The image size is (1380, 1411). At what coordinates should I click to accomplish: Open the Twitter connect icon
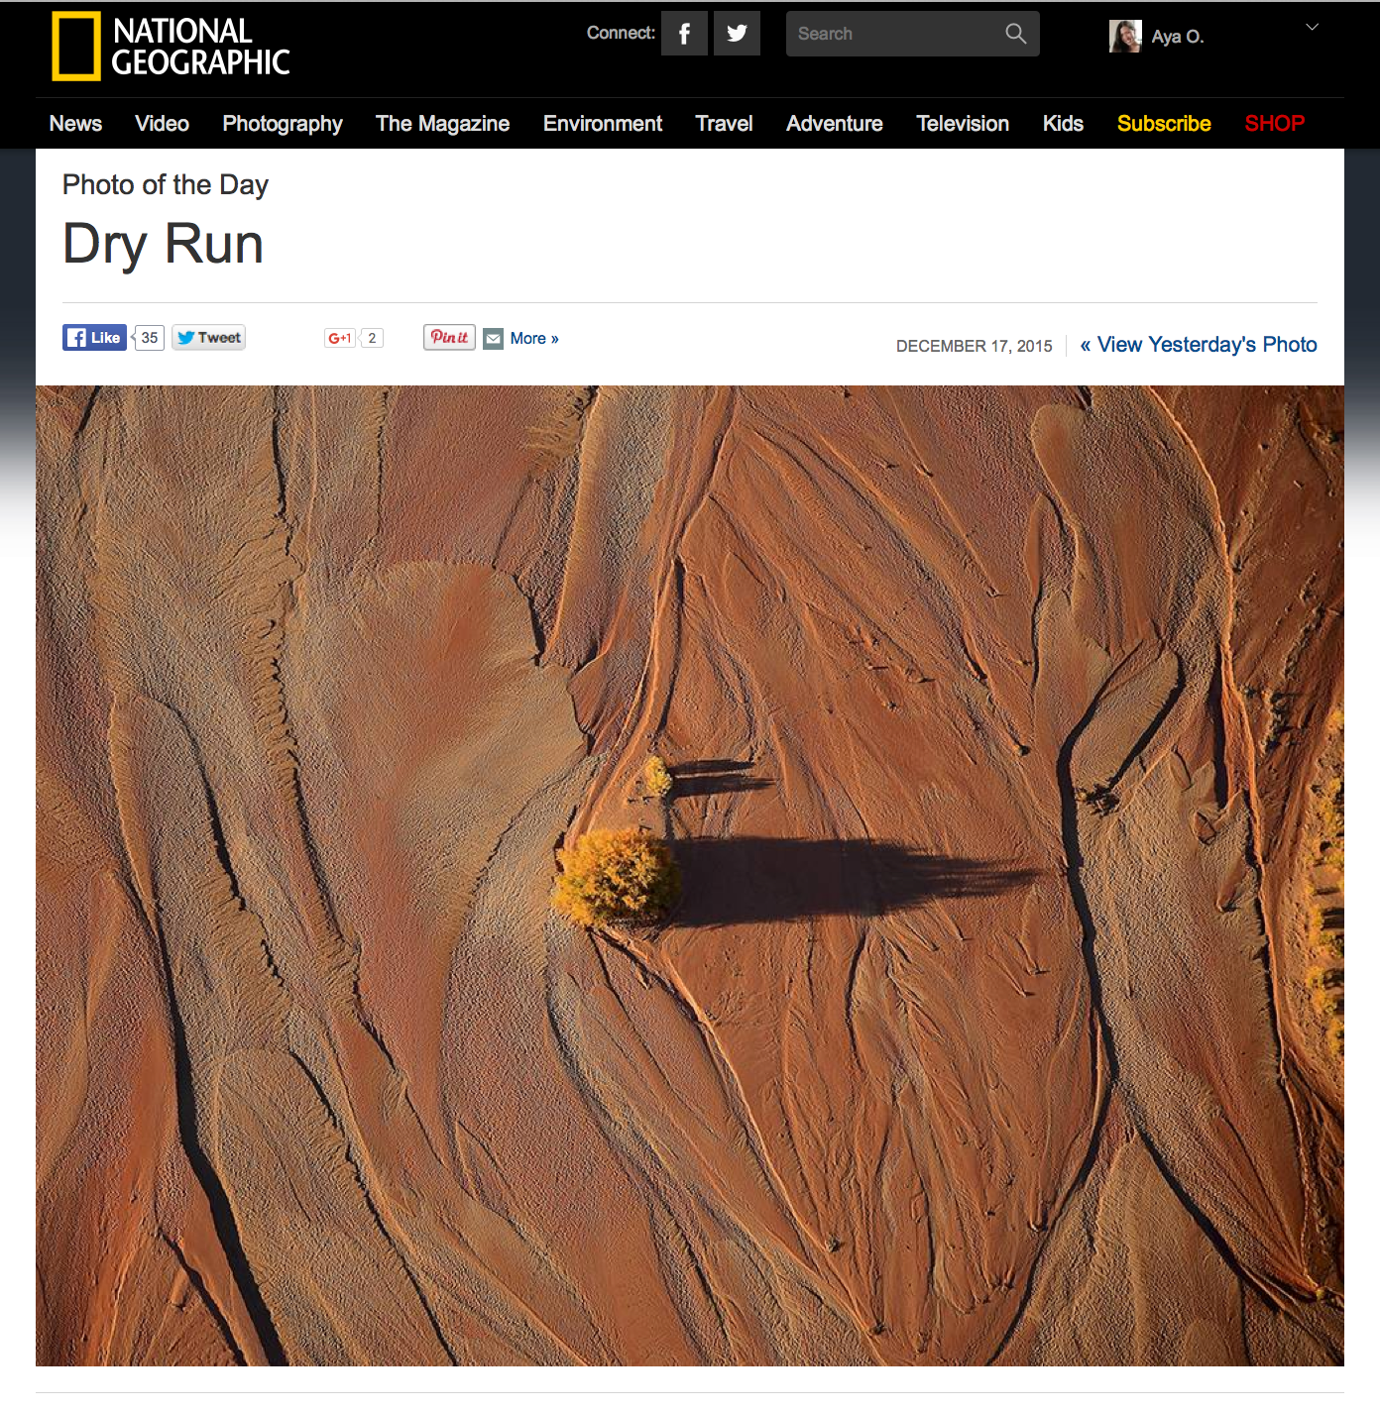(737, 34)
